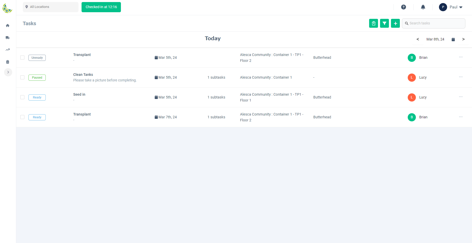
Task: Click Brian's avatar on Mar 7th Transplant row
Action: 412,117
